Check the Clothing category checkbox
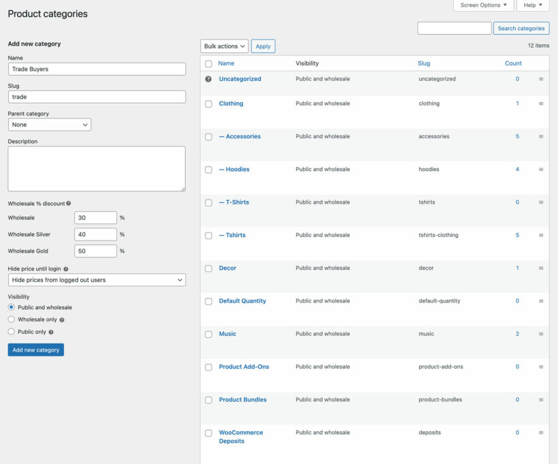558x464 pixels. (x=208, y=103)
